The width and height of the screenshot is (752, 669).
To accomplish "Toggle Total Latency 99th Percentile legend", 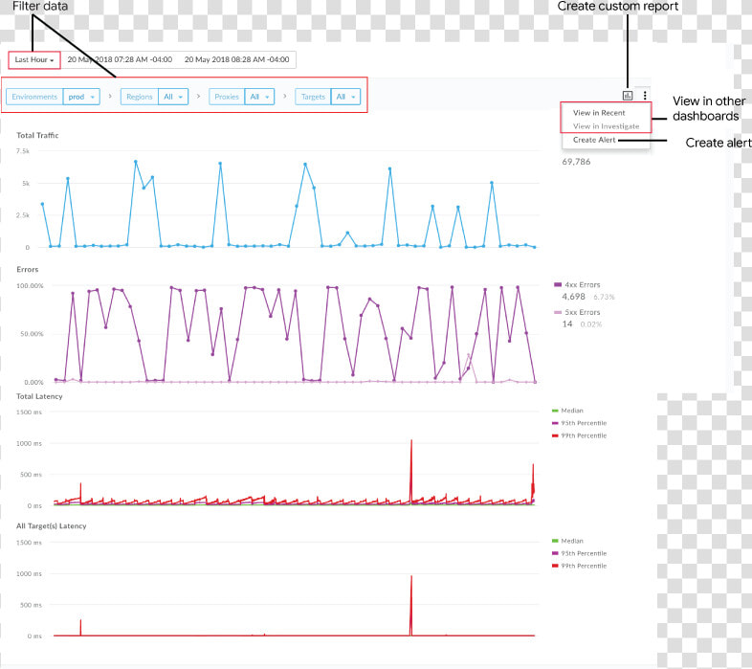I will [580, 435].
